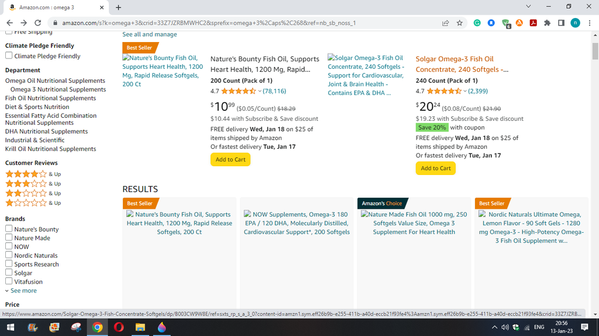
Task: Check the NOW brand checkbox
Action: (x=9, y=246)
